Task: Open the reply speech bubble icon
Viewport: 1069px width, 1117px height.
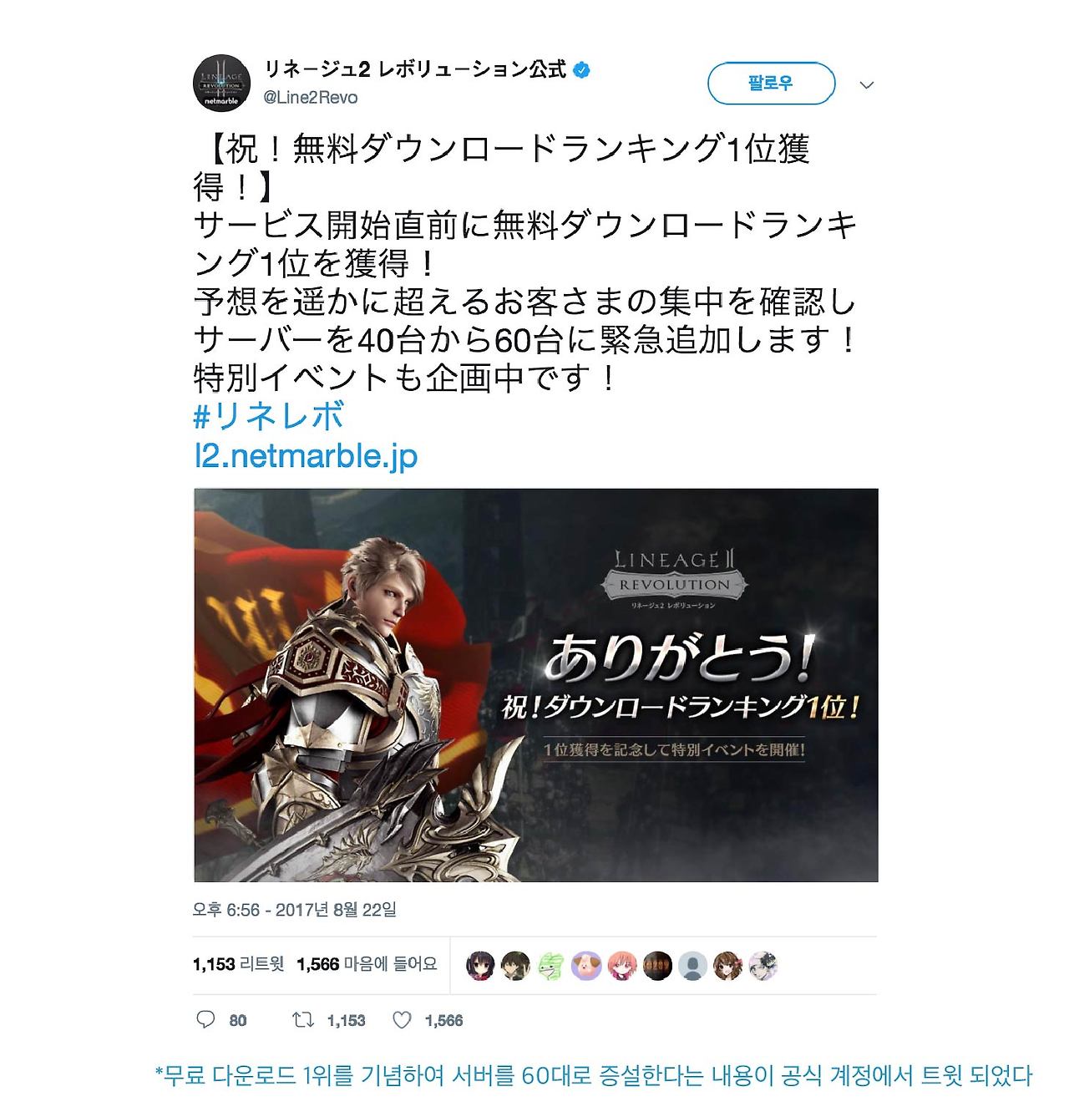Action: click(x=205, y=1019)
